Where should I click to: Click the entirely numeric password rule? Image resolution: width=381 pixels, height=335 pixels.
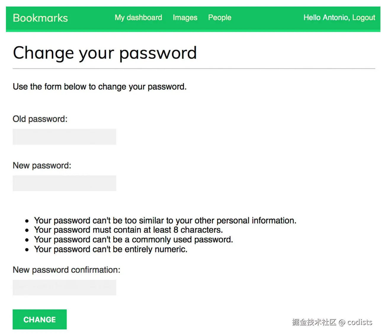[x=111, y=249]
